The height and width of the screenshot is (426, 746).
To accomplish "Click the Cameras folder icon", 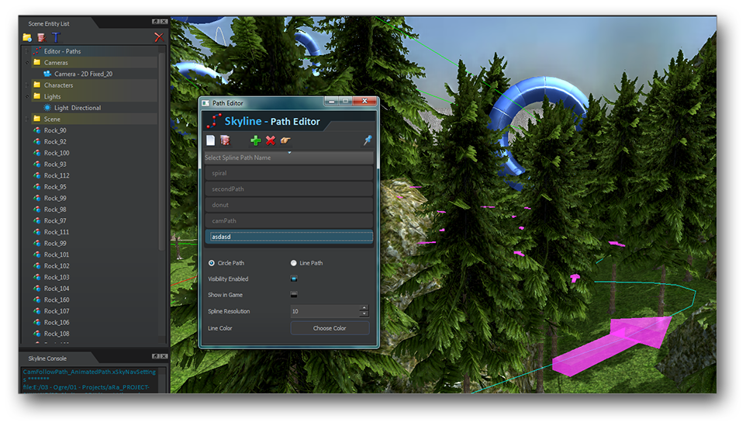I will pyautogui.click(x=37, y=62).
